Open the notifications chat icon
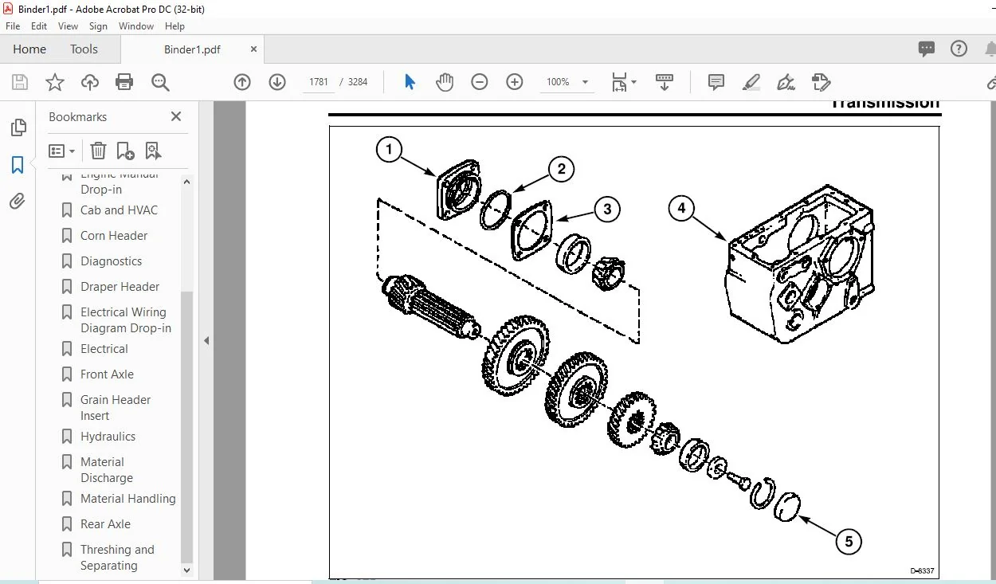 click(x=926, y=49)
